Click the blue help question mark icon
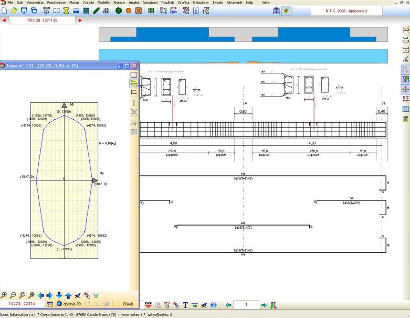 [x=213, y=304]
